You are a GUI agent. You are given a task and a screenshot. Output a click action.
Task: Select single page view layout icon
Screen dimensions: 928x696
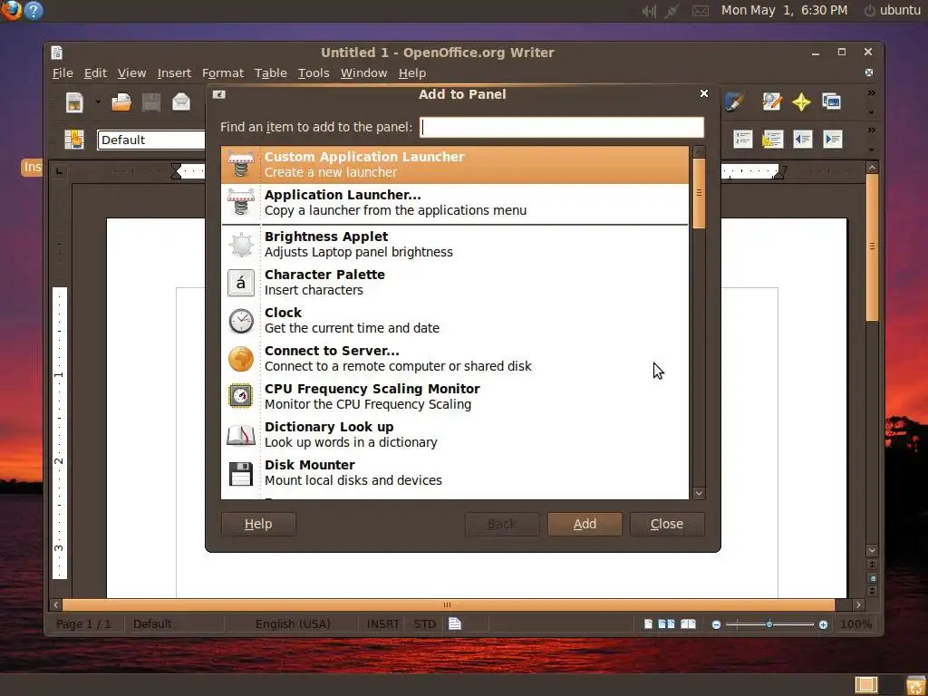click(648, 623)
